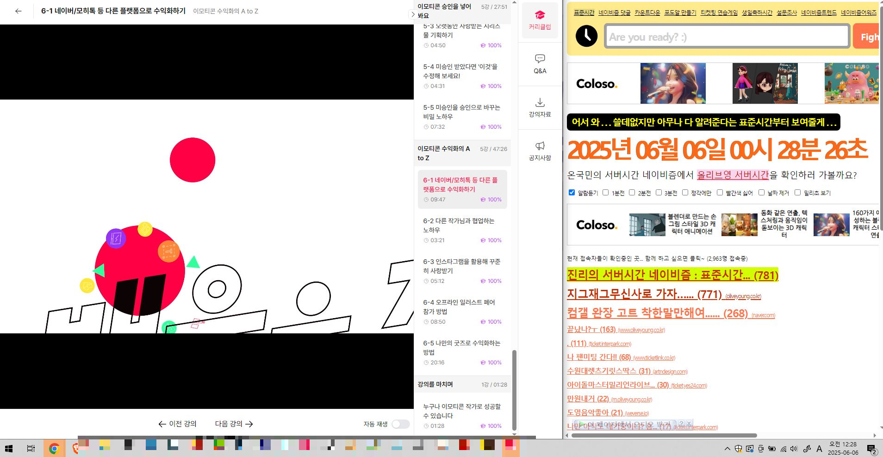This screenshot has height=457, width=883.
Task: Go to 다음 강의 next lecture
Action: [234, 424]
